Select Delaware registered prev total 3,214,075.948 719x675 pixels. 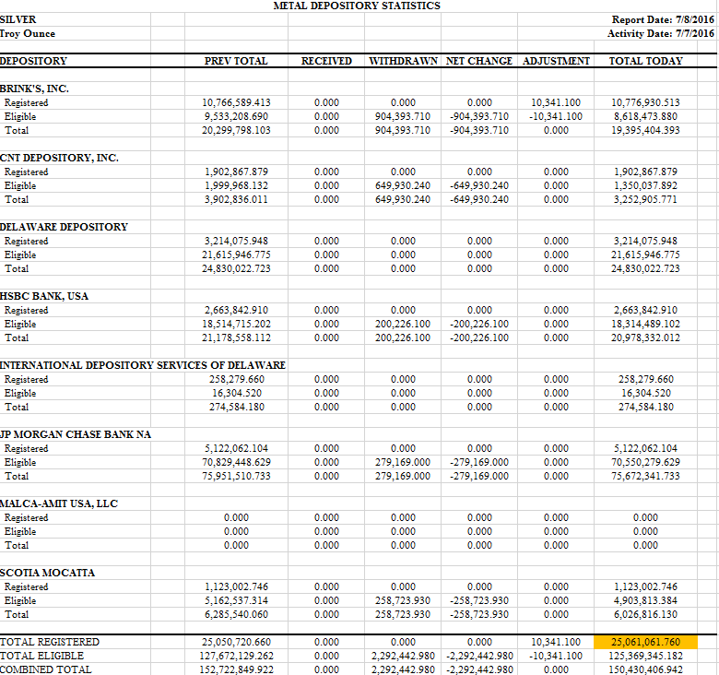pyautogui.click(x=236, y=241)
